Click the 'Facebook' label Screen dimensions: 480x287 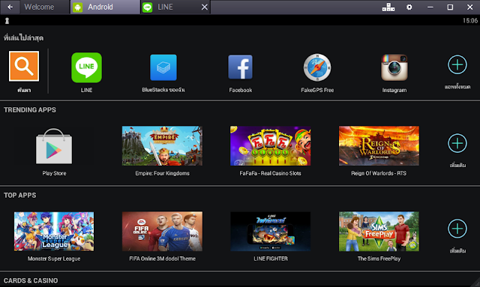[x=241, y=90]
